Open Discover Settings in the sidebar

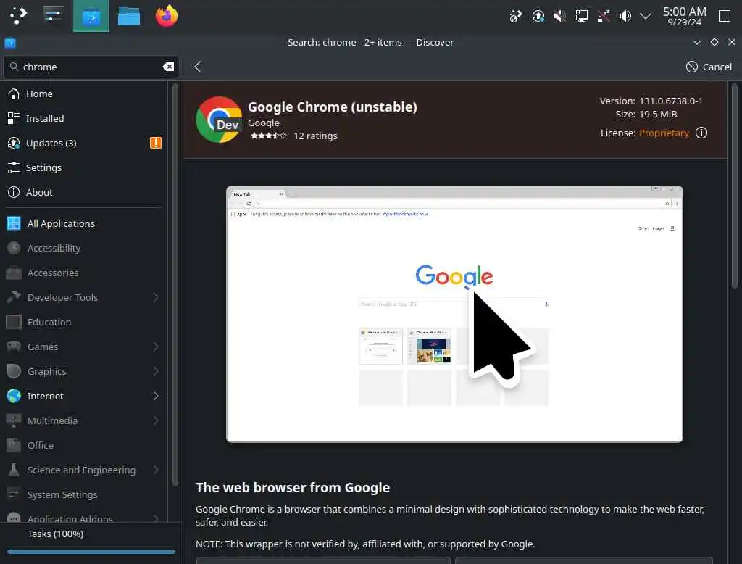click(x=84, y=167)
